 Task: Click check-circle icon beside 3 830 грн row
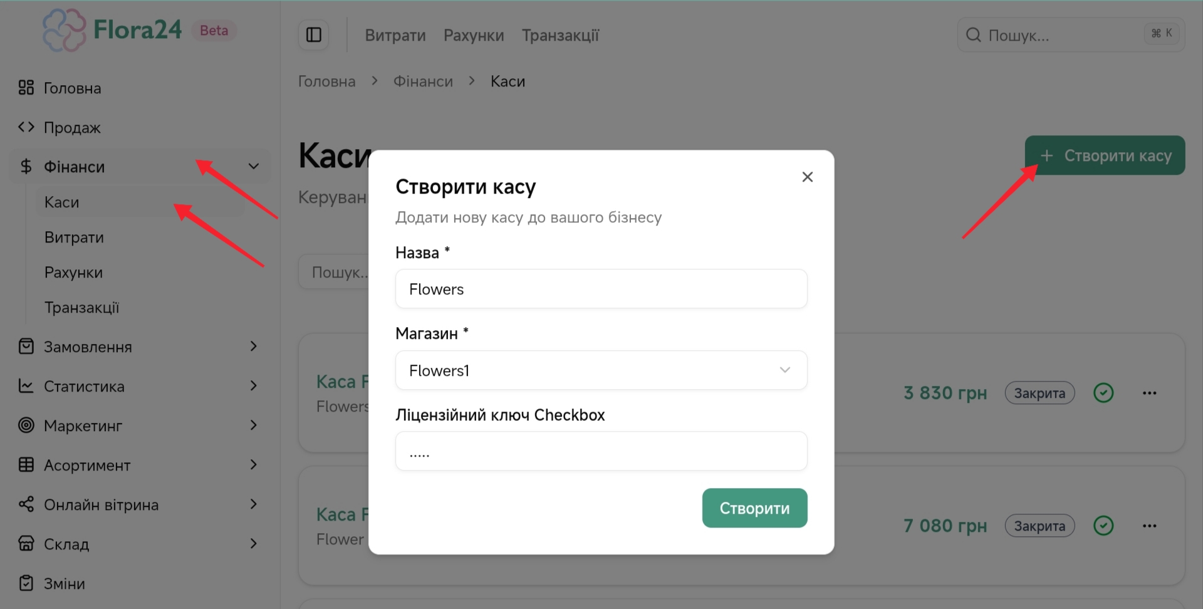point(1103,393)
